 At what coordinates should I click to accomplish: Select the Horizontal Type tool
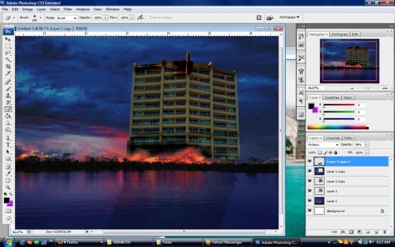8,145
